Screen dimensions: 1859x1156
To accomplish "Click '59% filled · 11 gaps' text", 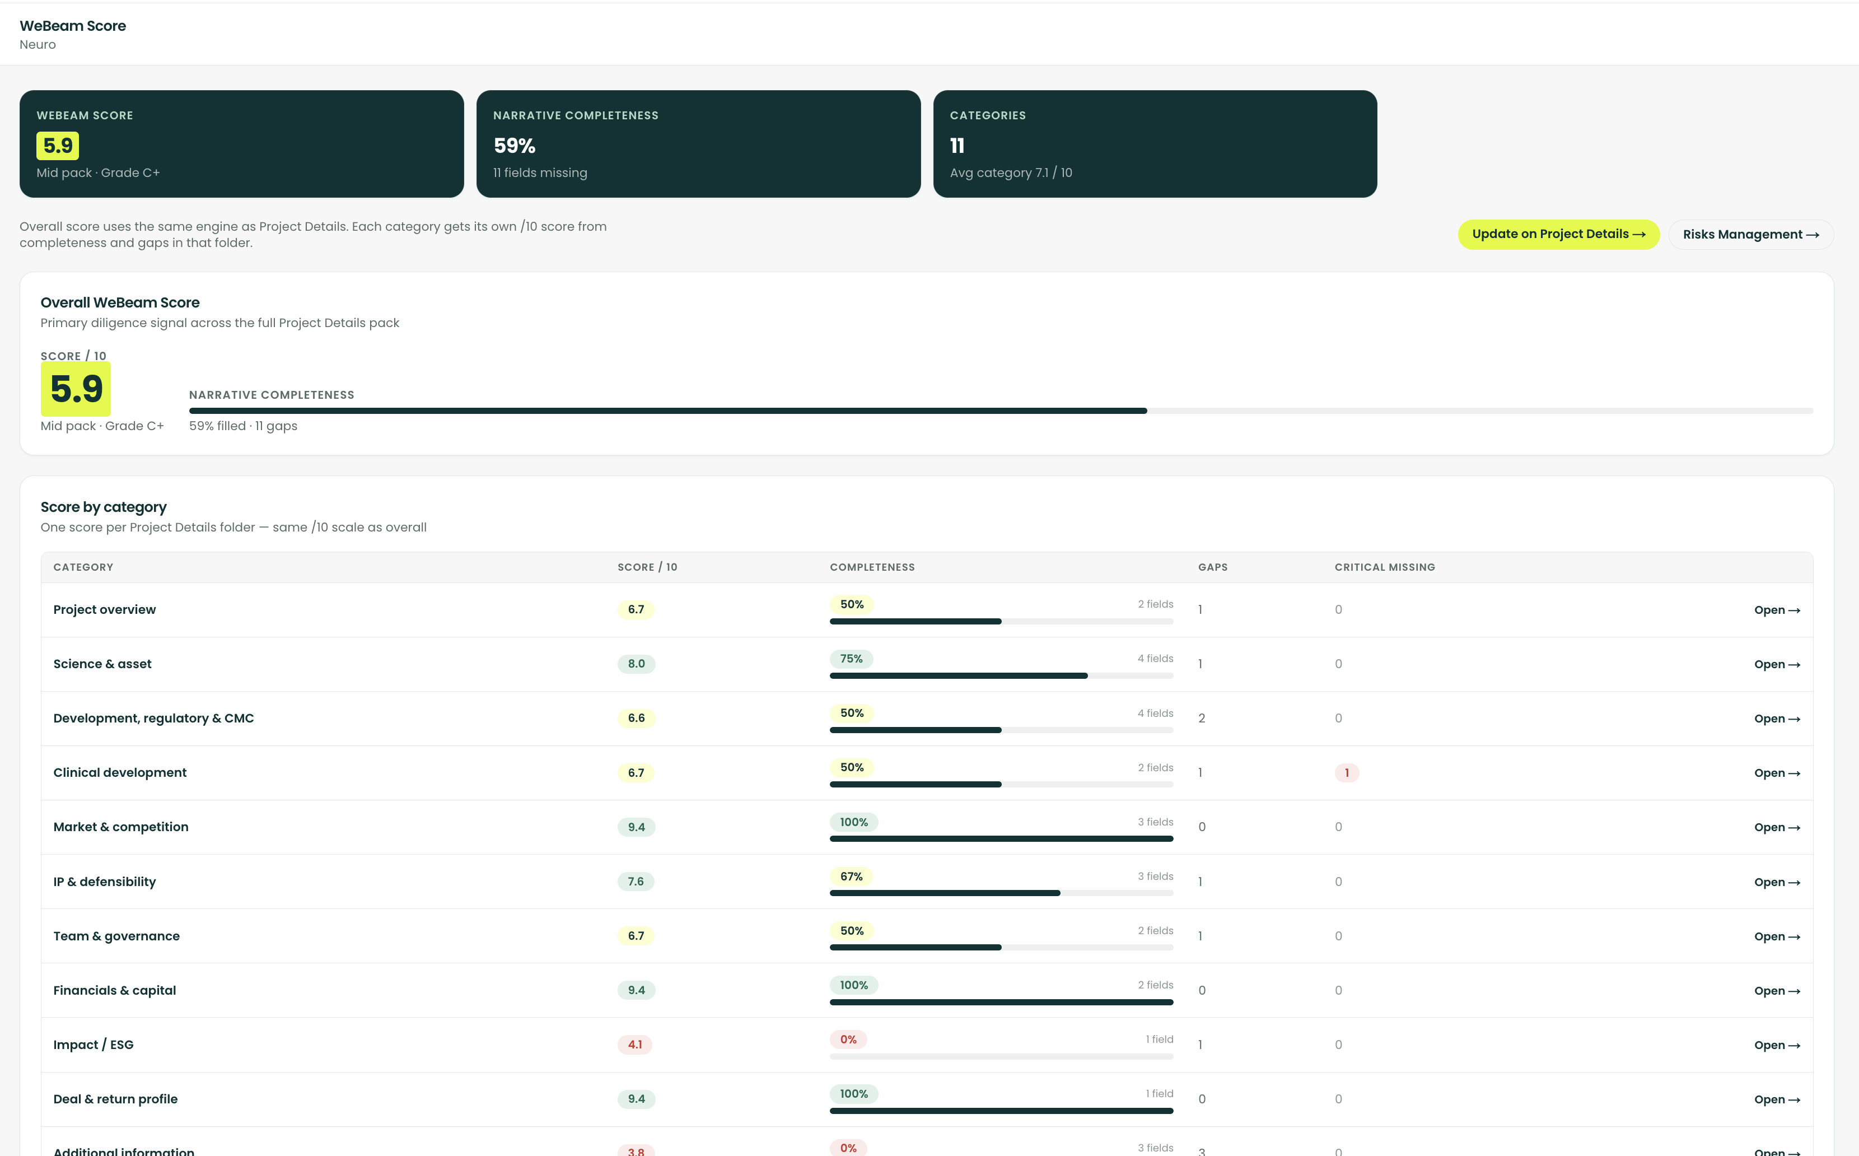I will [243, 426].
